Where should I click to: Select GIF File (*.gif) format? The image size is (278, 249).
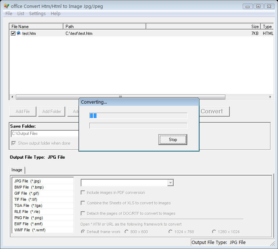tap(43, 193)
